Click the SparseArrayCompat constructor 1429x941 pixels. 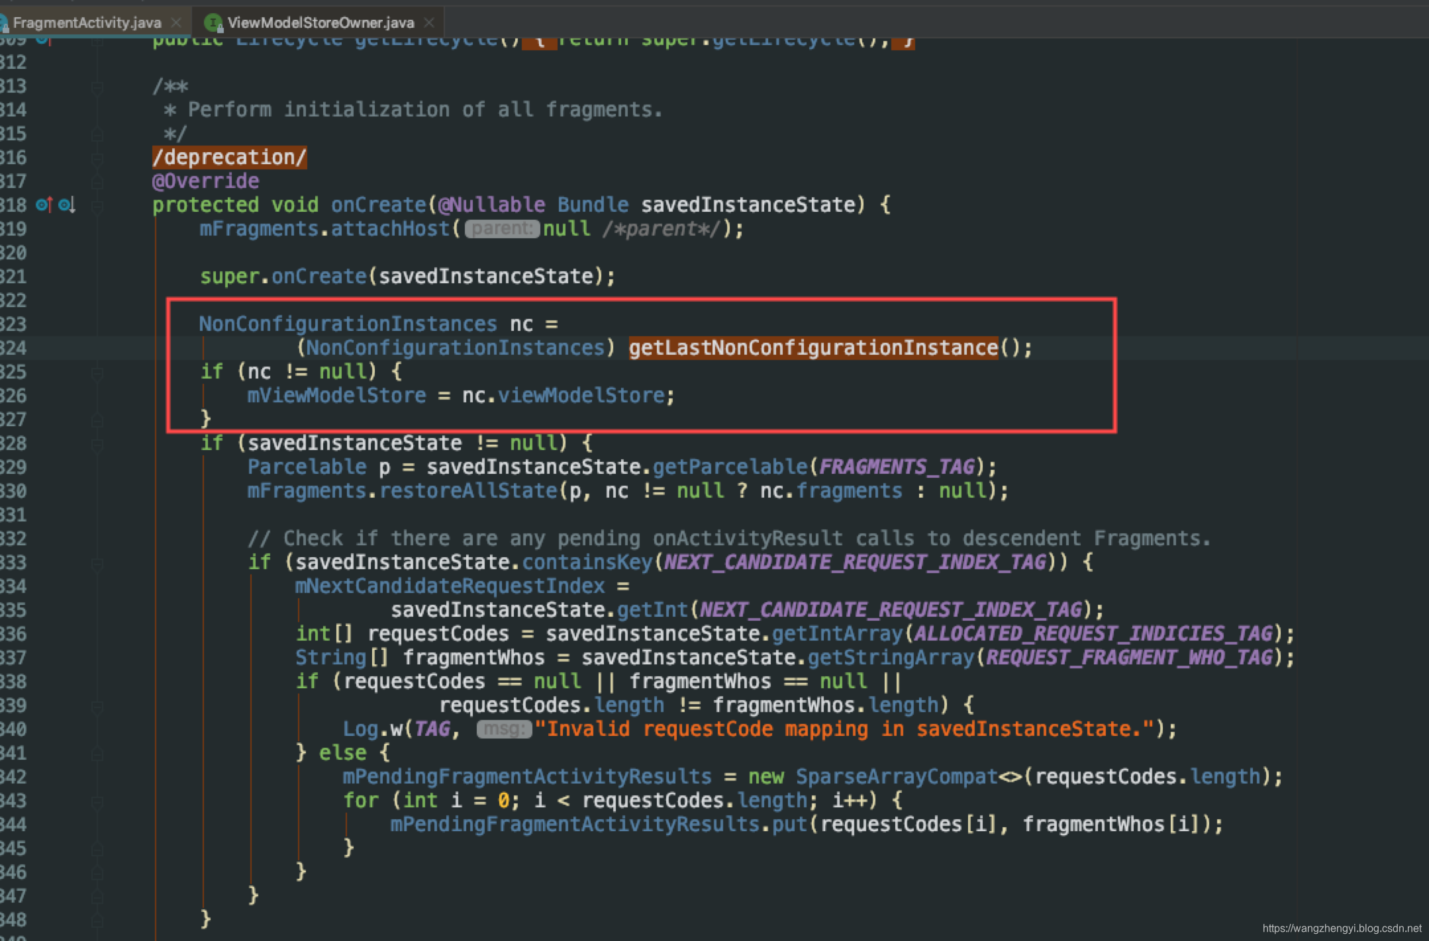click(897, 777)
